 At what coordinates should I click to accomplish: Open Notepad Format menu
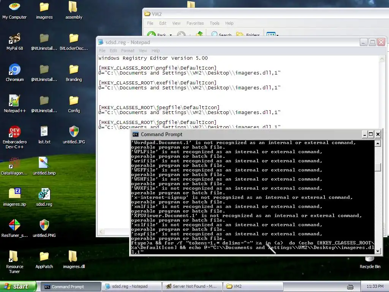[128, 51]
